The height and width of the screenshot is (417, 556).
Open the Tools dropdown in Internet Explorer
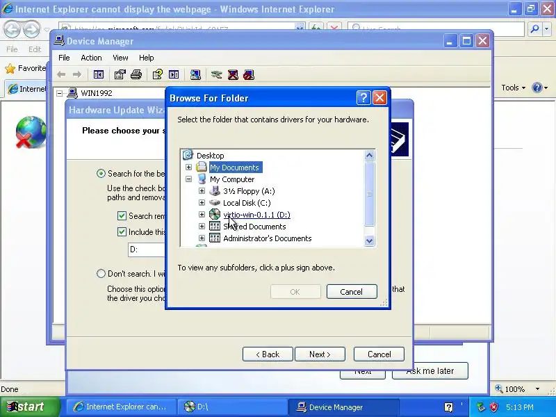pos(513,88)
